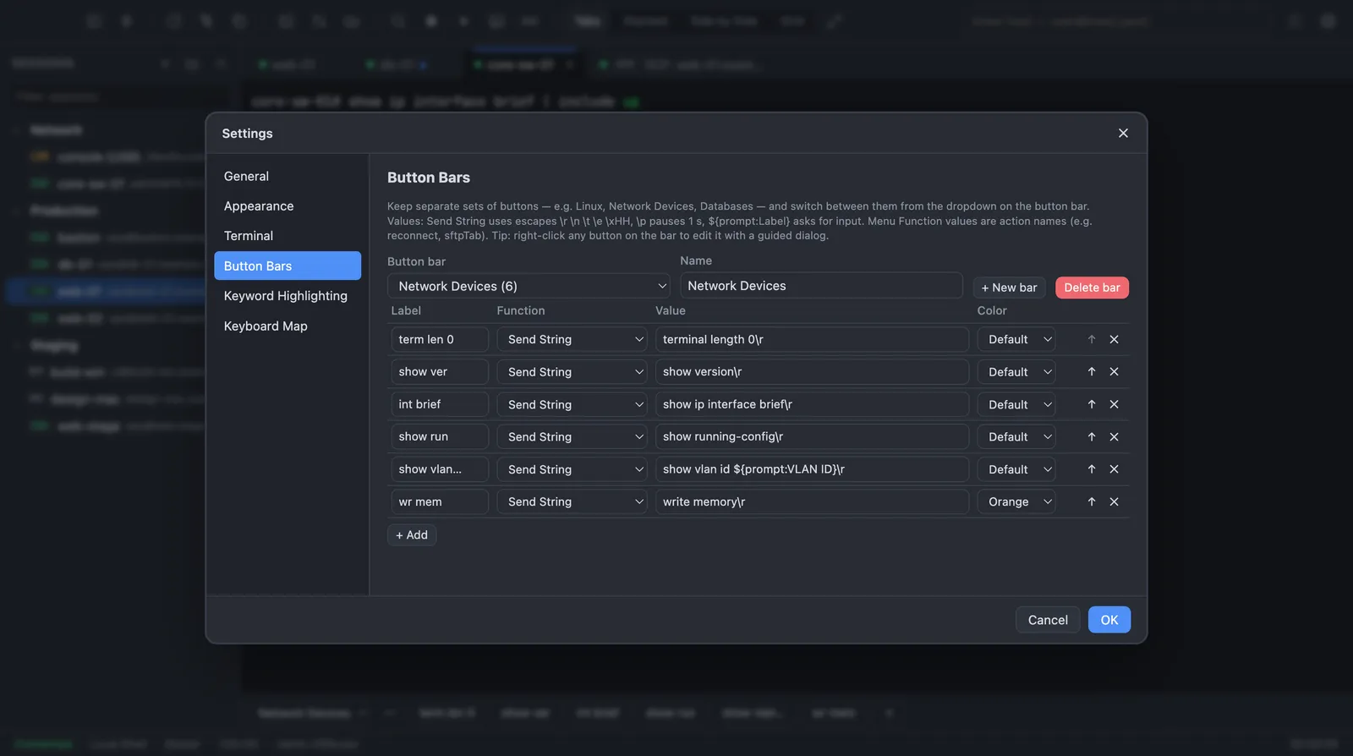Screen dimensions: 1353x756
Task: Open the Keyboard Map section
Action: 288,326
